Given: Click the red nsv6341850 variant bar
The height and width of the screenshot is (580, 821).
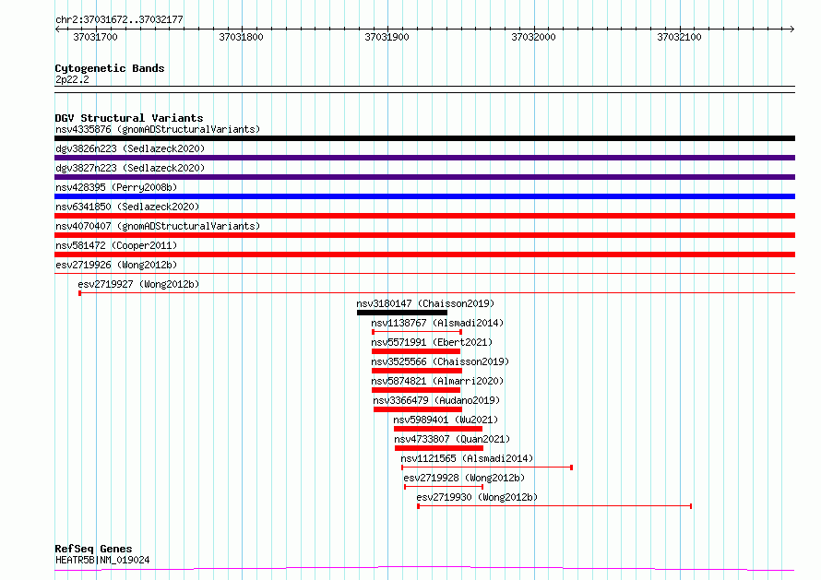Looking at the screenshot, I should 424,216.
